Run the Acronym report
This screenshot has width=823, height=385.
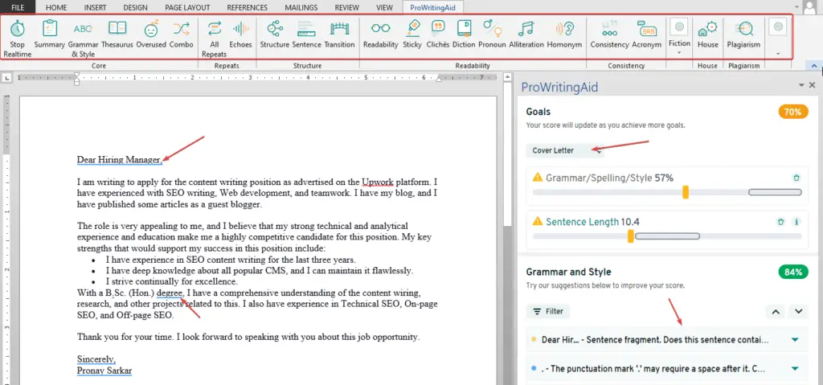tap(647, 35)
